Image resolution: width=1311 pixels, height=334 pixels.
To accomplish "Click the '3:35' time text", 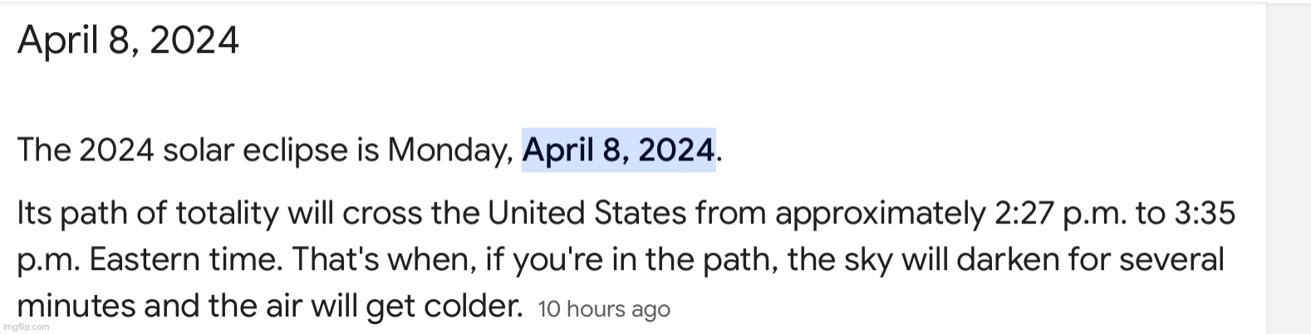I will (1205, 214).
